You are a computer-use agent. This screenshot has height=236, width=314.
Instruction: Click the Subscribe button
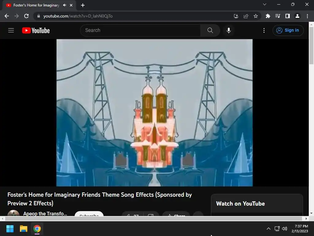point(89,214)
